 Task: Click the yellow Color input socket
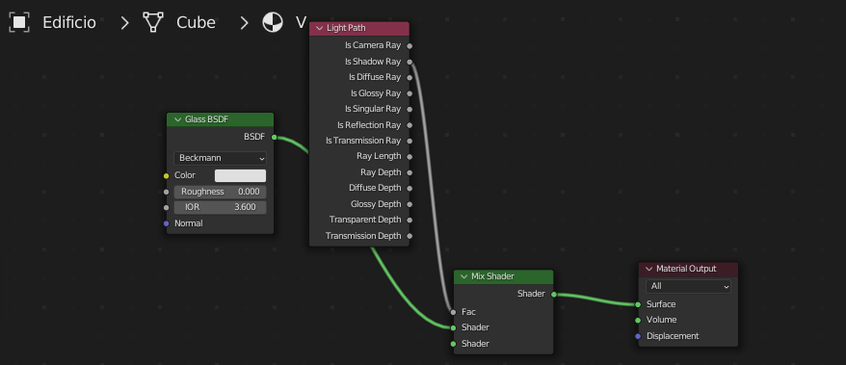tap(166, 176)
